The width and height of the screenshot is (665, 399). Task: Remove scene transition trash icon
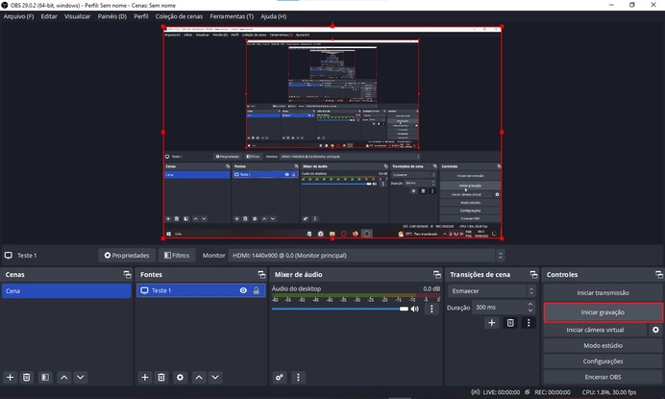[510, 323]
